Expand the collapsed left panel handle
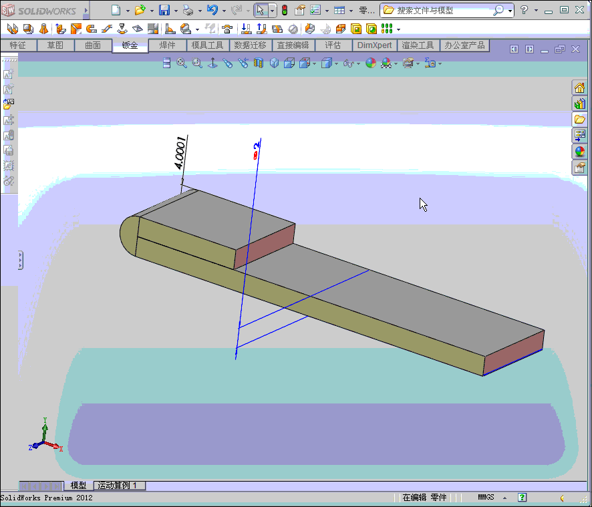 21,260
